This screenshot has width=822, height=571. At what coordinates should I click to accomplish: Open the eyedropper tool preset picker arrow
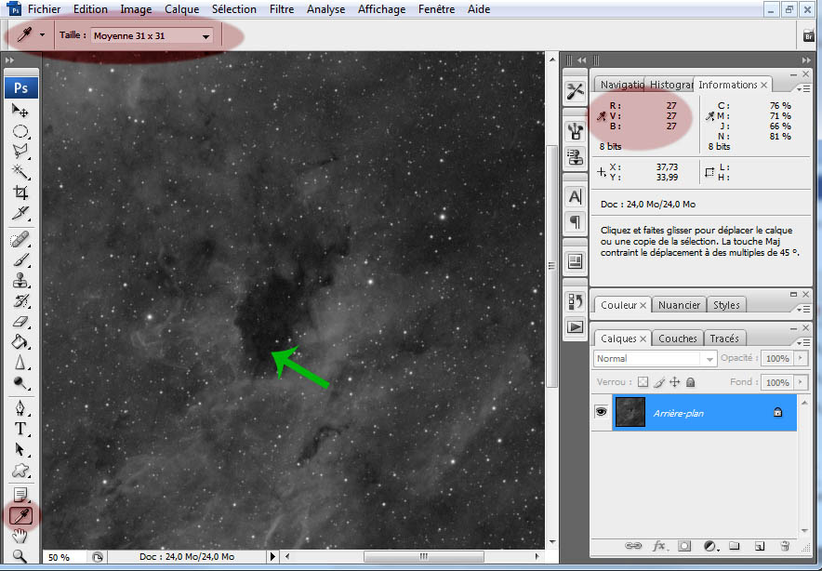pos(43,35)
